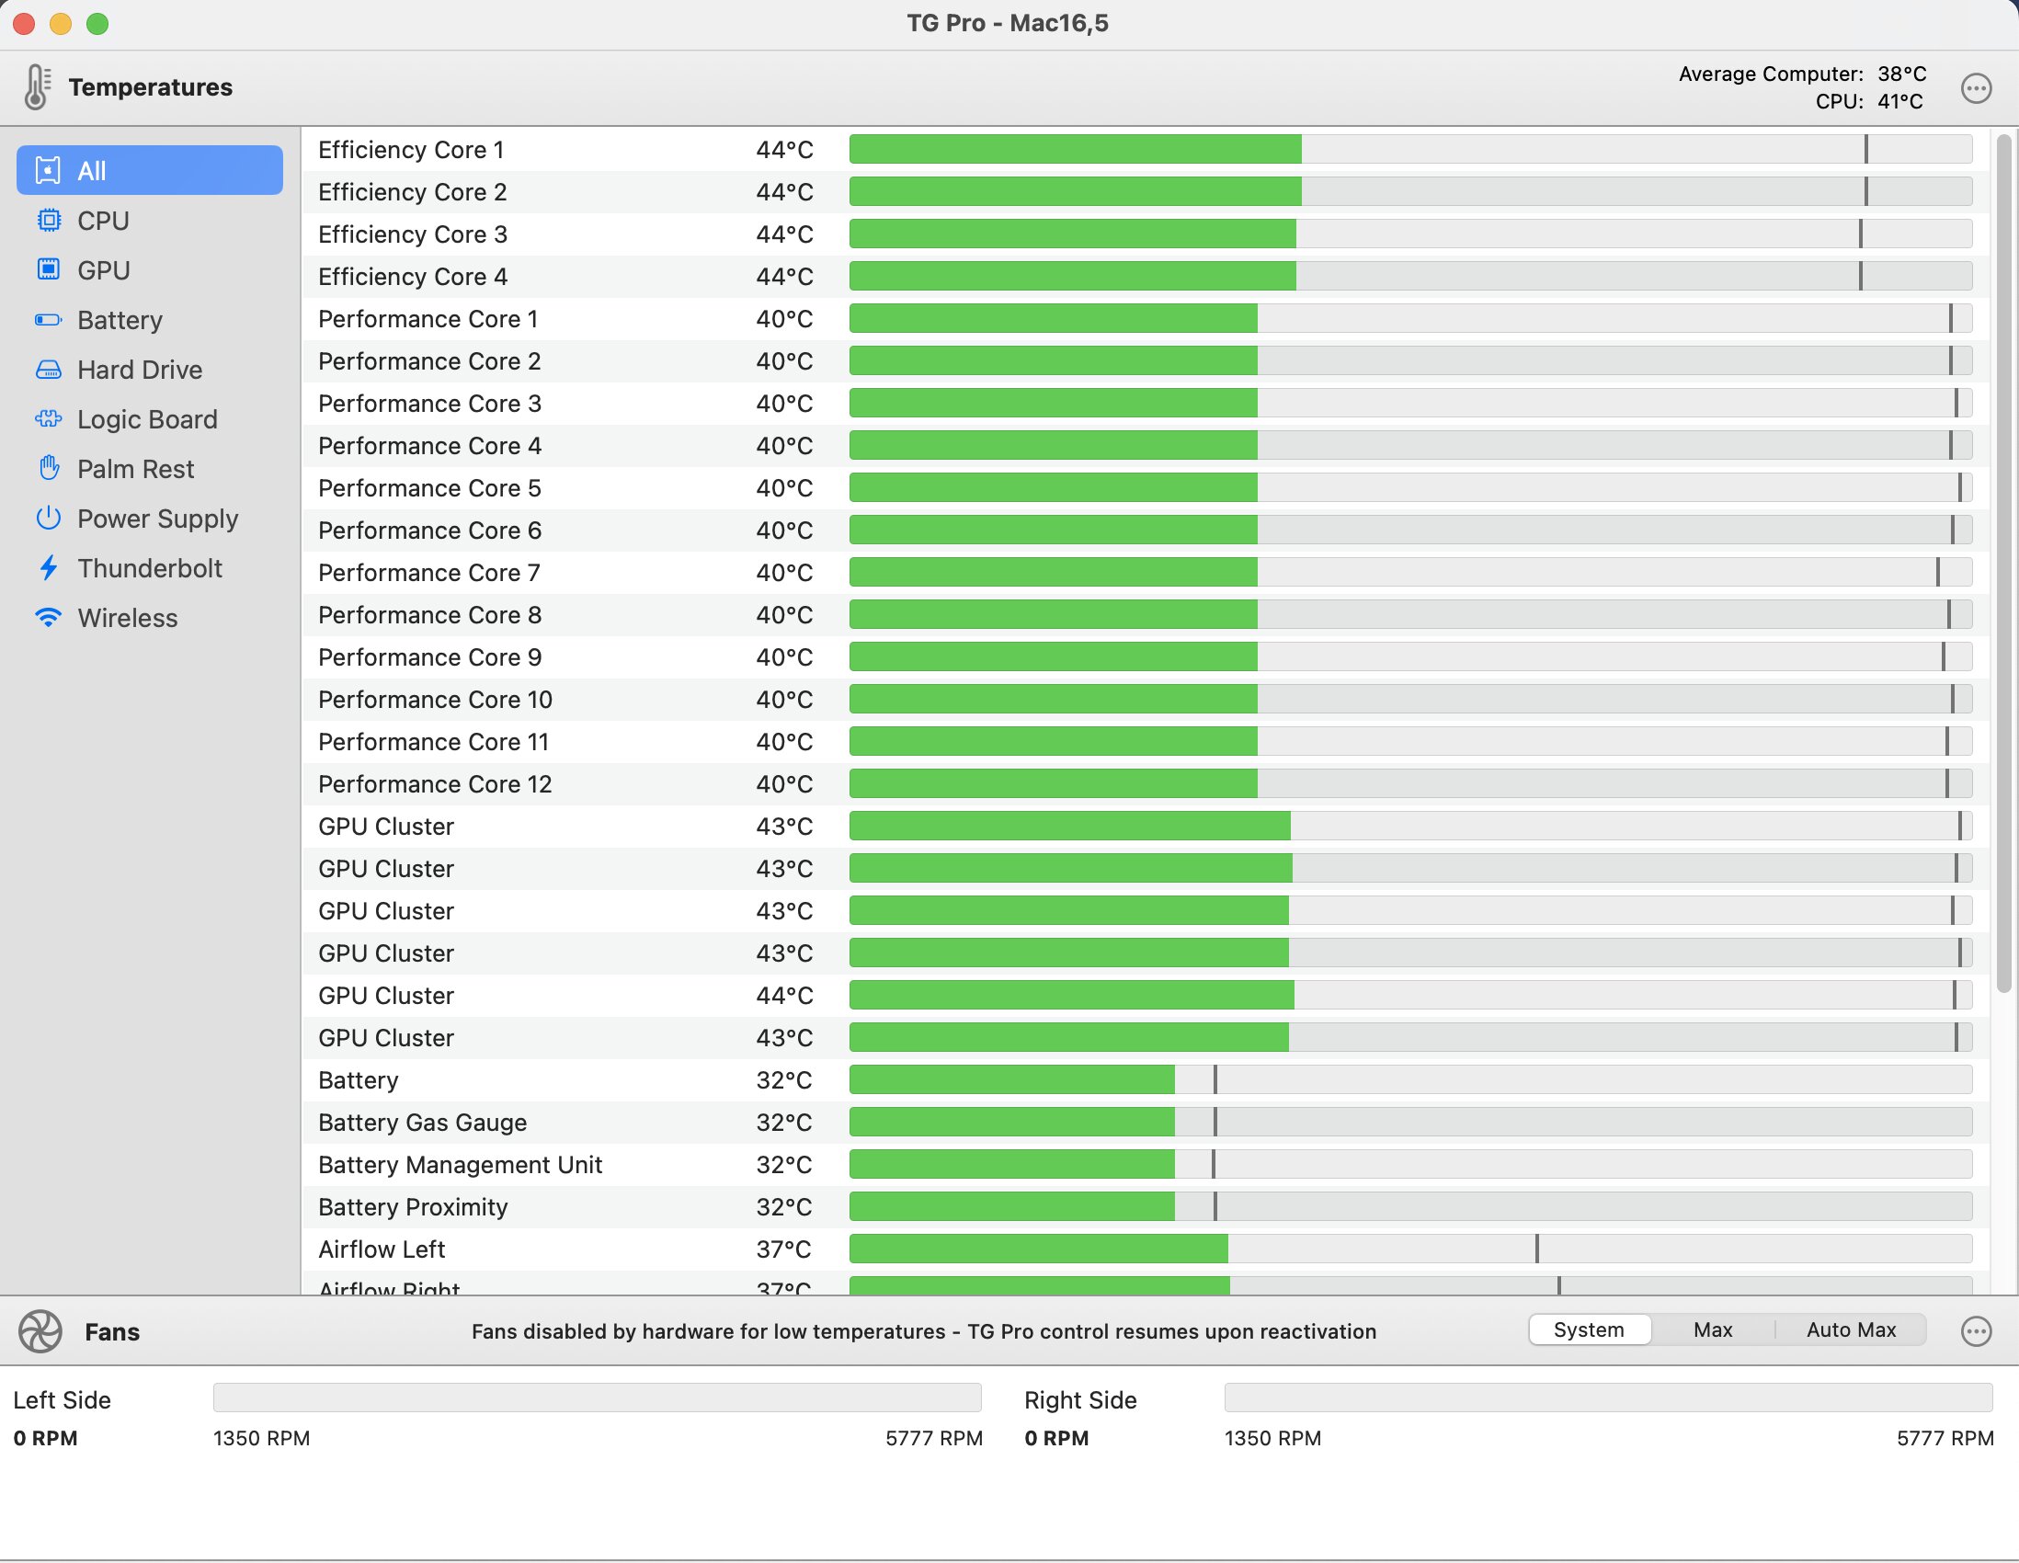Click the Right Side fan speed bar

click(x=1609, y=1397)
